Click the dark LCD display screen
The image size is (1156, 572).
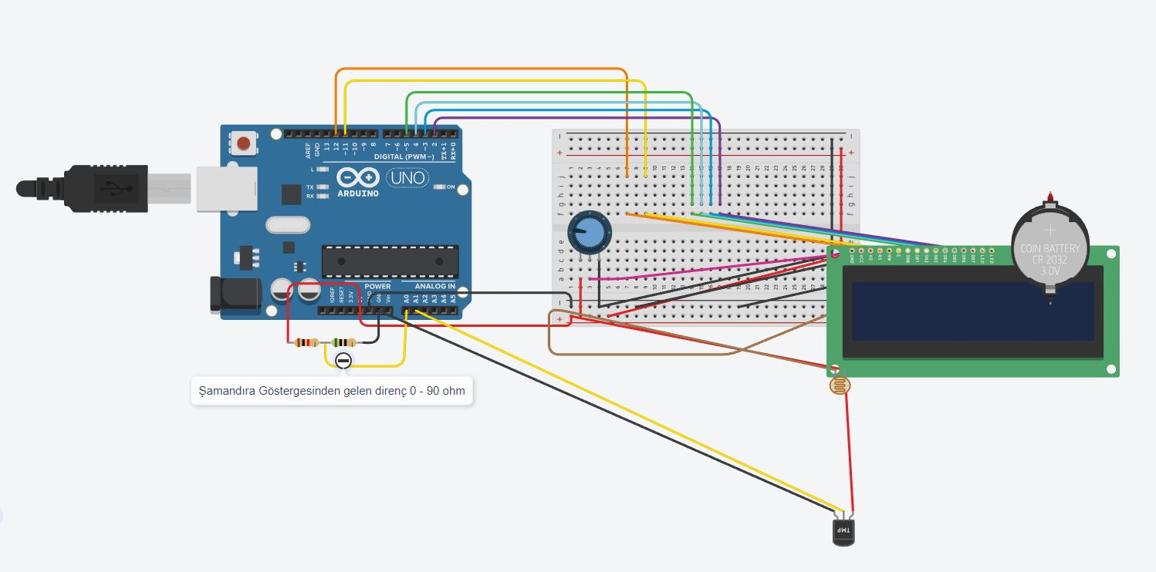[972, 311]
